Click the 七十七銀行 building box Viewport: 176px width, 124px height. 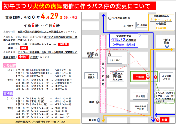click(115, 60)
